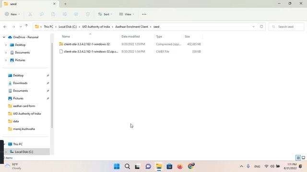The width and height of the screenshot is (307, 172).
Task: Click the Cut scissors icon
Action: 30,14
